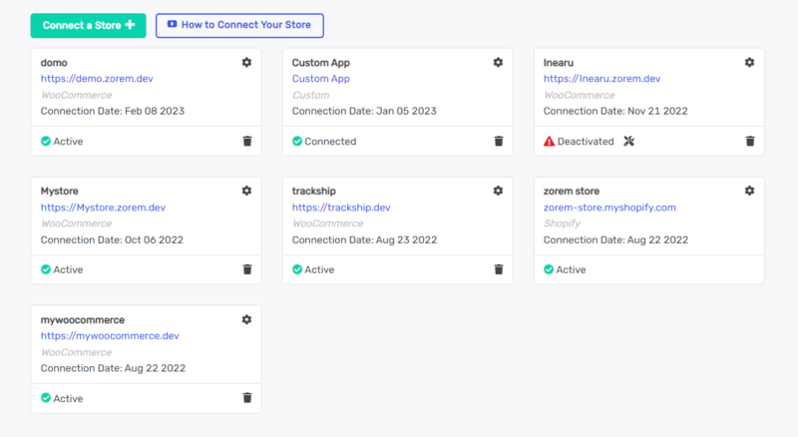
Task: Go to https://trackship.dev link
Action: 341,208
